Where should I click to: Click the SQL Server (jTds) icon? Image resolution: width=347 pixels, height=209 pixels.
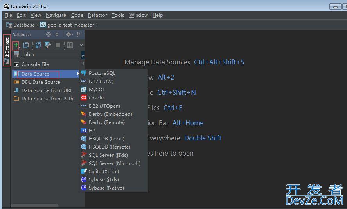click(84, 155)
